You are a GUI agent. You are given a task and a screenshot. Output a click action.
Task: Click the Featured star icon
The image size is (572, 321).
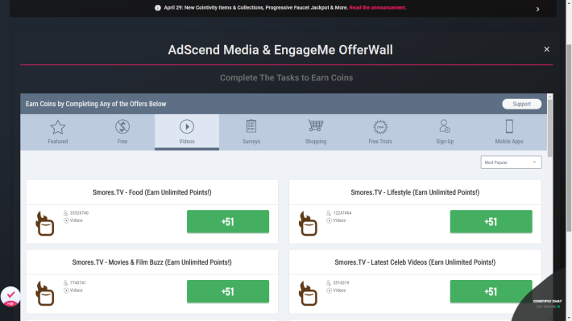tap(58, 127)
